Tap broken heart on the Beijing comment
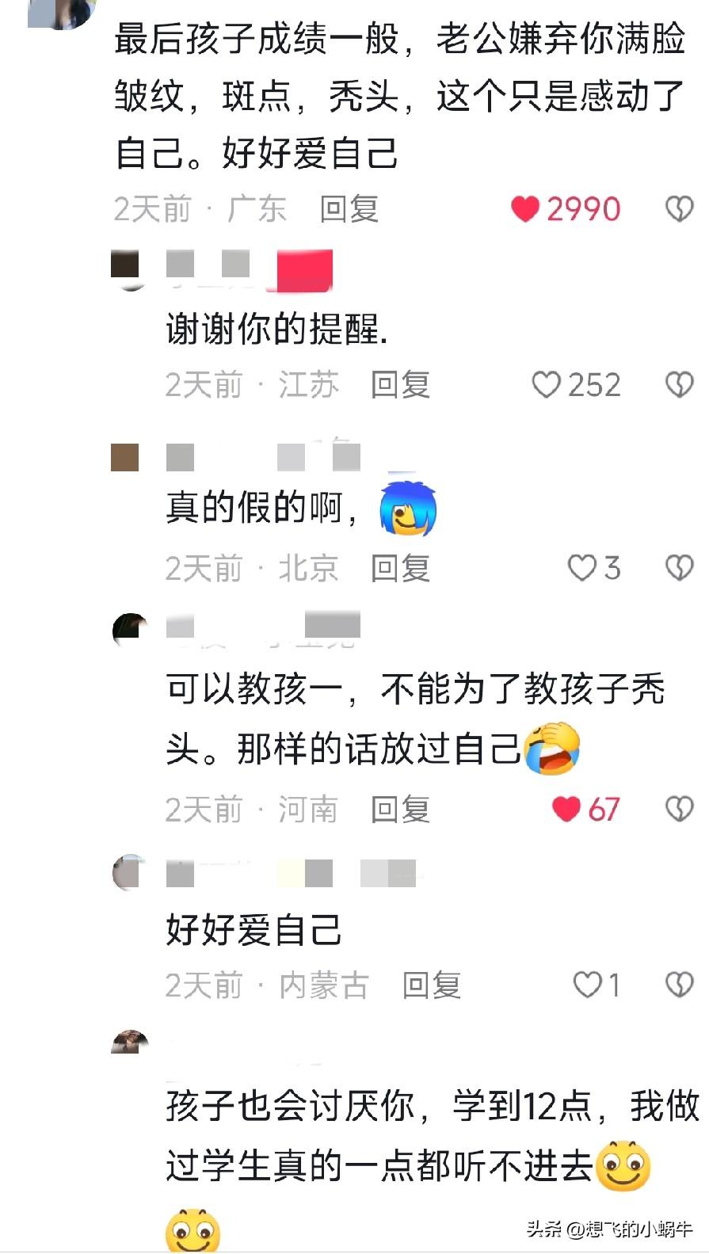 tap(679, 568)
